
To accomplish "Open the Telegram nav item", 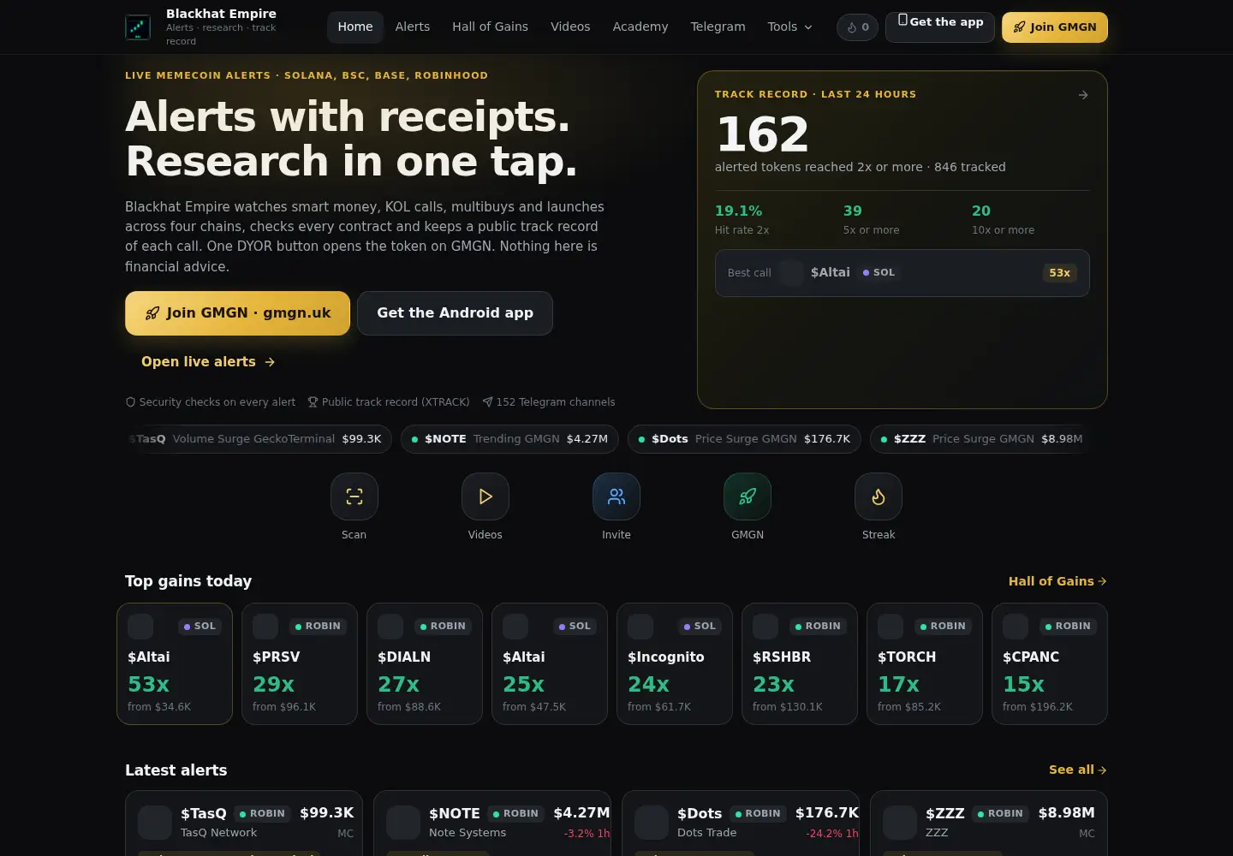I will coord(718,27).
